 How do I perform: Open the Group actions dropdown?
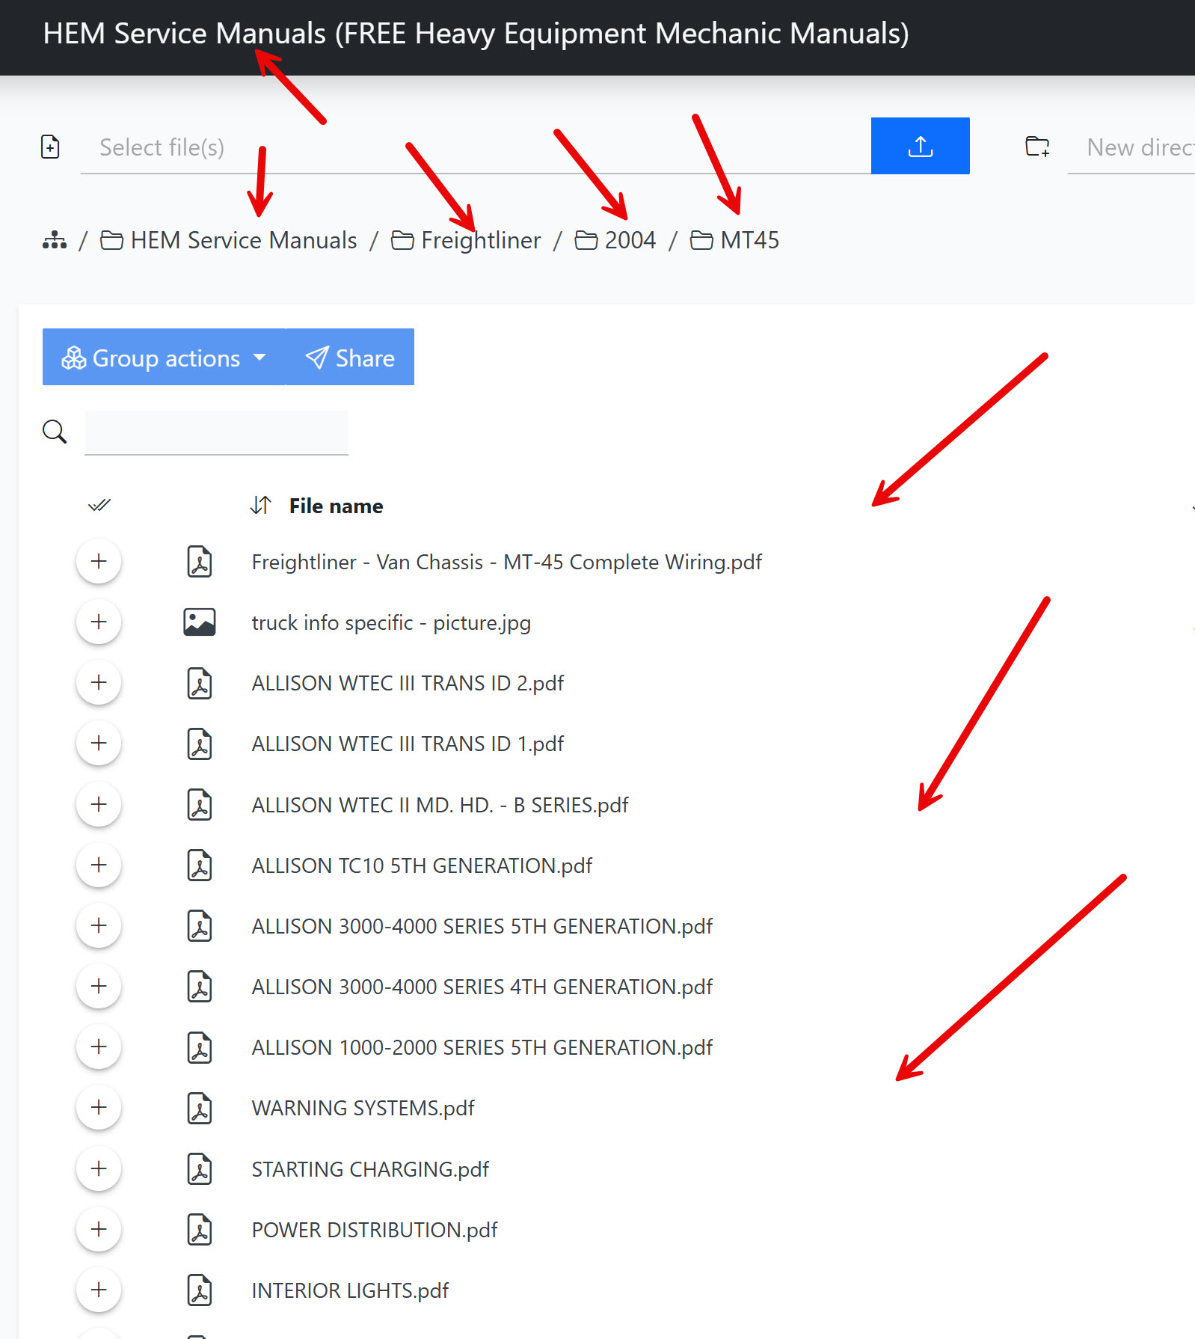tap(164, 357)
